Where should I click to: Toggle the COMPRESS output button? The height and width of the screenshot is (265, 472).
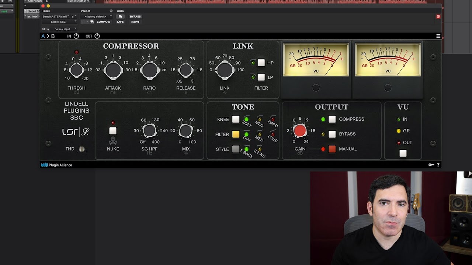coord(332,119)
